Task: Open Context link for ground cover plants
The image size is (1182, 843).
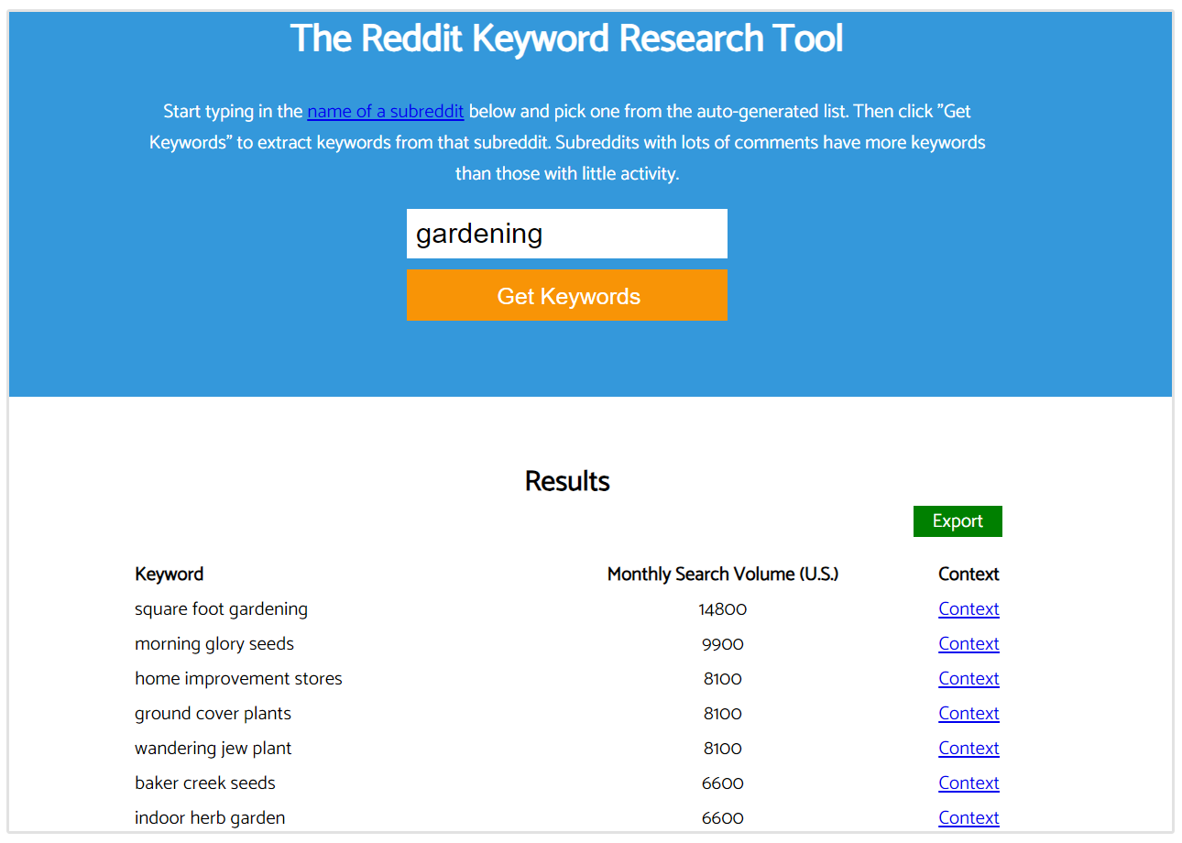Action: [969, 714]
